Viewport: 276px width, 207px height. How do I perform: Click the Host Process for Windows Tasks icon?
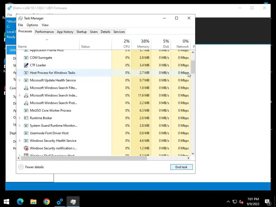pos(26,73)
